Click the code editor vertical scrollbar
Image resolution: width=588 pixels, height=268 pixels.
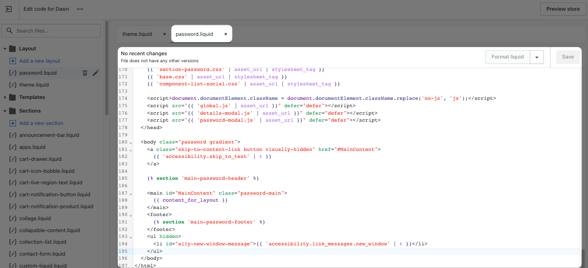click(x=583, y=258)
